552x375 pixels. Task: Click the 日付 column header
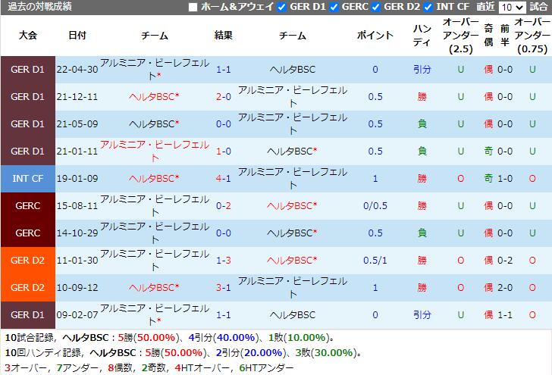tap(77, 36)
